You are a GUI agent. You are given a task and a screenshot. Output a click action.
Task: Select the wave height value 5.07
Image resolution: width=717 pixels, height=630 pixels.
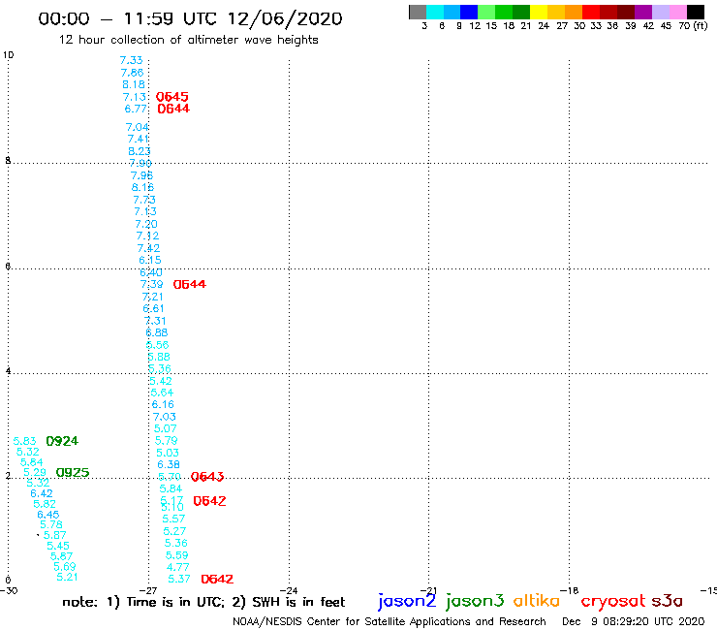[x=165, y=428]
